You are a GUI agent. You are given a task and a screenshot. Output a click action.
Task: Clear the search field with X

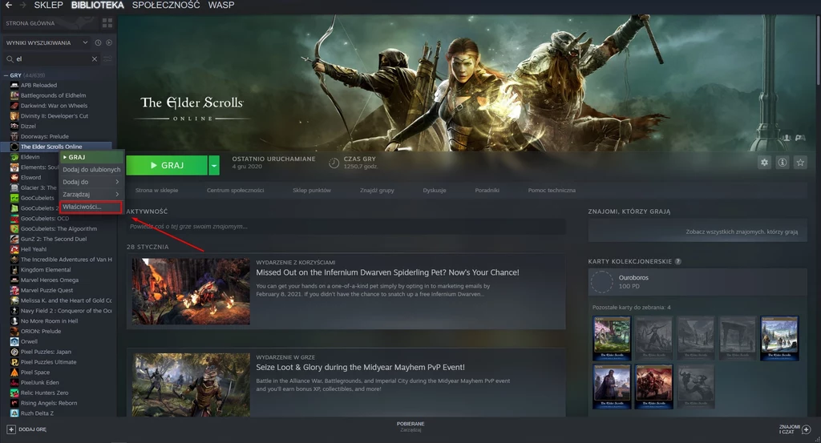[95, 59]
